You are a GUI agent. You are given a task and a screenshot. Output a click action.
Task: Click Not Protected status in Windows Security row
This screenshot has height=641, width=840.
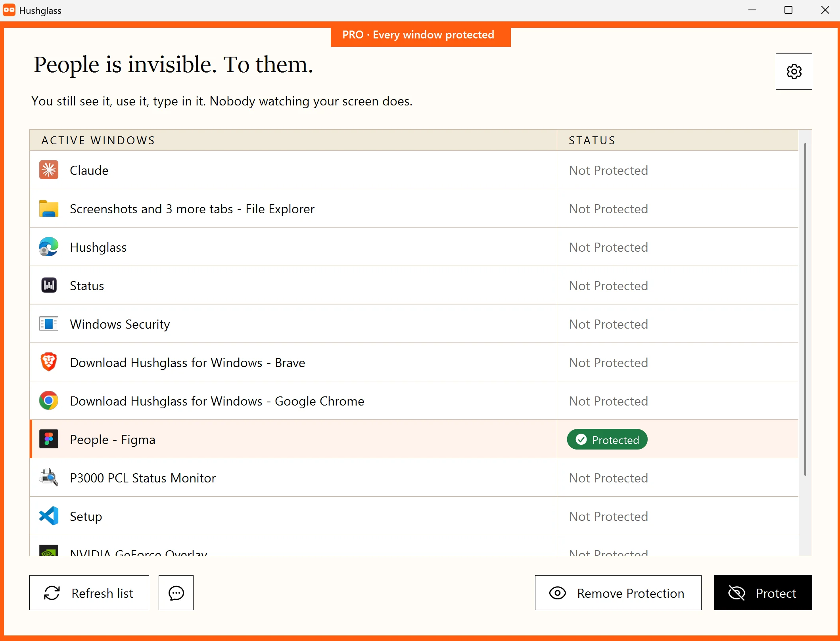coord(608,324)
